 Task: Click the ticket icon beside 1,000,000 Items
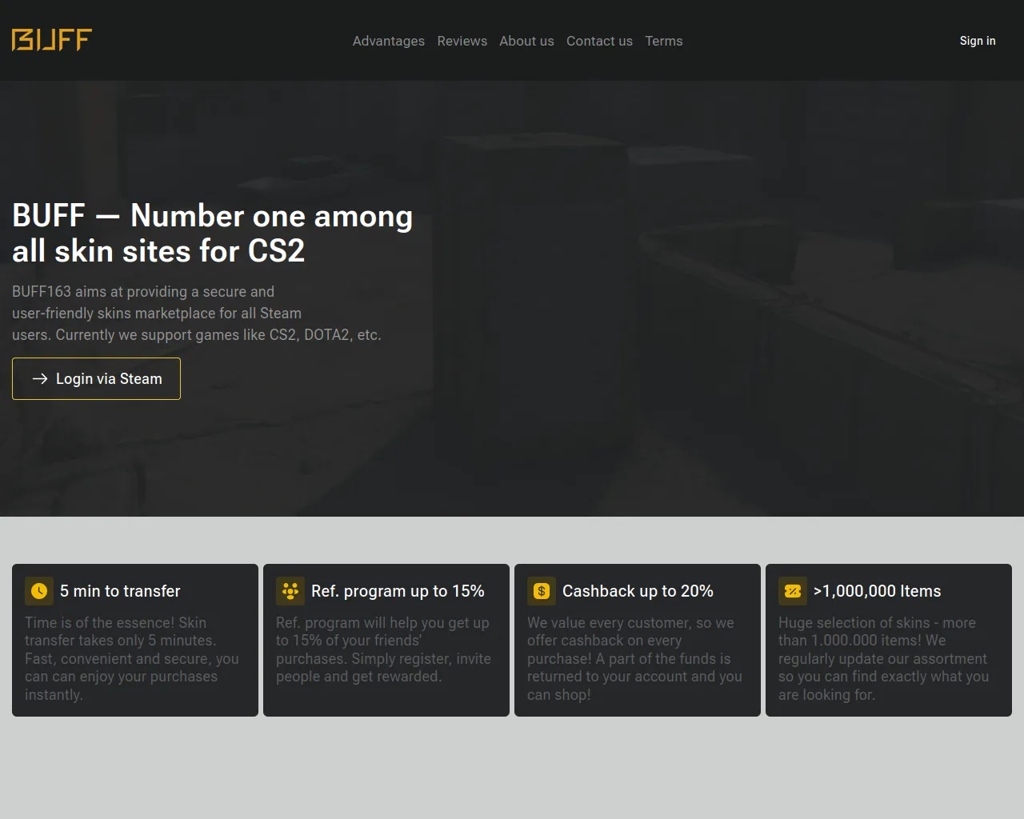[793, 591]
